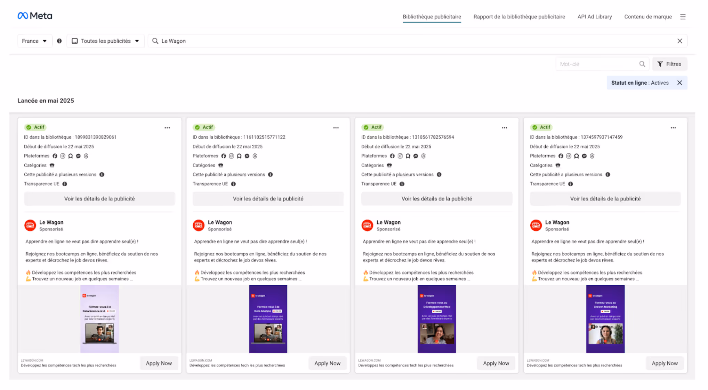Click Facebook platform icon in ad 1374597937147459
This screenshot has width=708, height=390.
[561, 156]
